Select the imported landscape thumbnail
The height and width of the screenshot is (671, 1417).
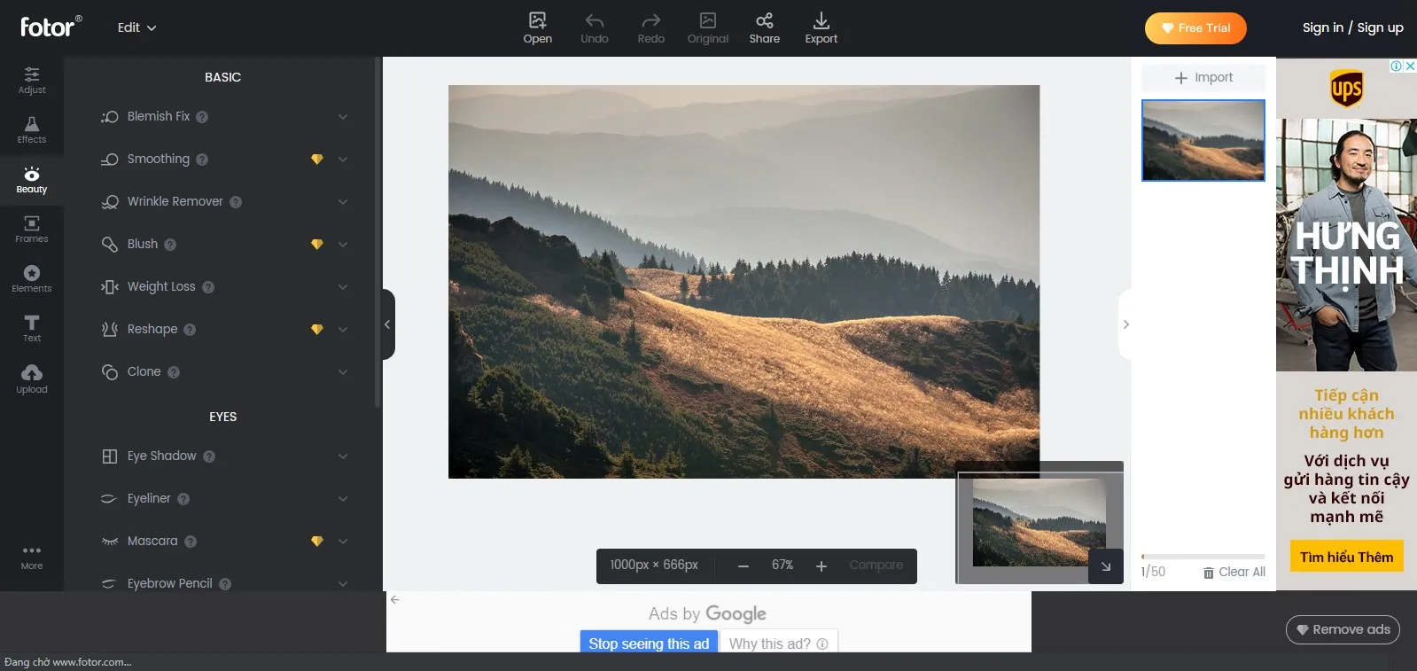[x=1203, y=140]
